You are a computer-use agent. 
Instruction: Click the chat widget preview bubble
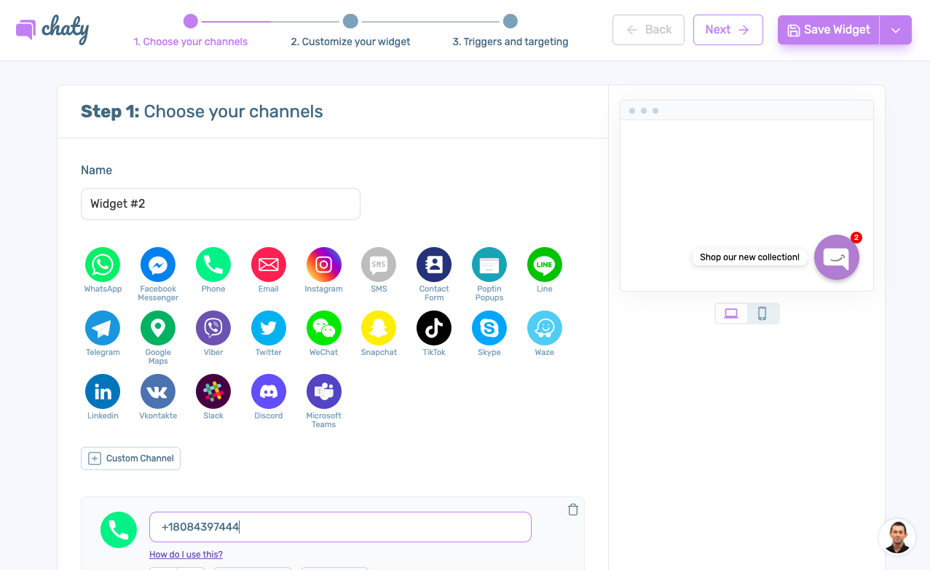837,257
